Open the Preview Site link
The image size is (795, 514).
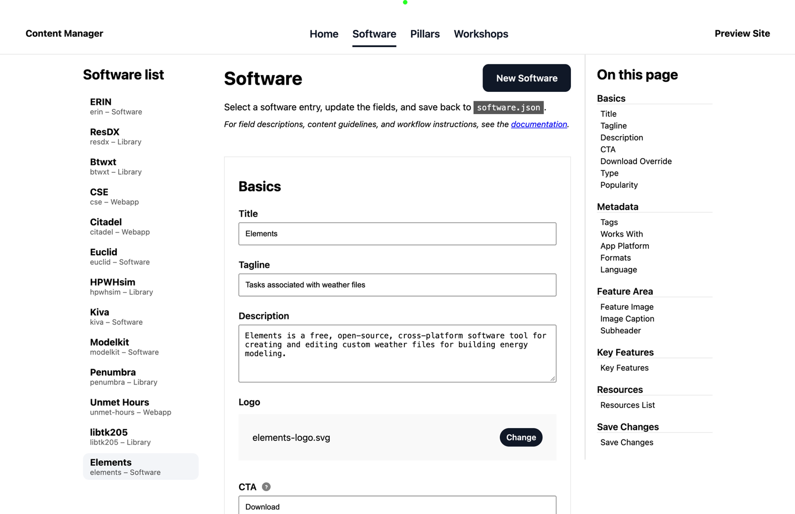click(x=742, y=33)
